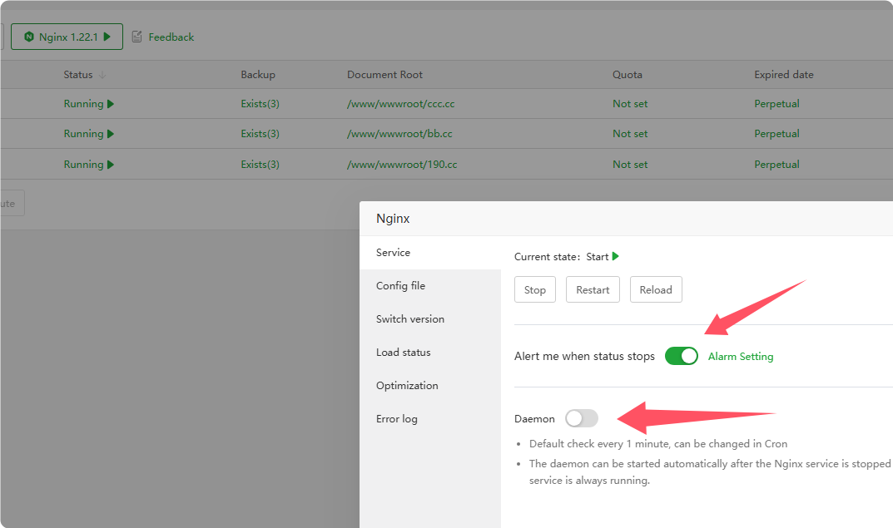The height and width of the screenshot is (528, 893).
Task: Click Running status arrow for ccc.cc site
Action: (x=111, y=104)
